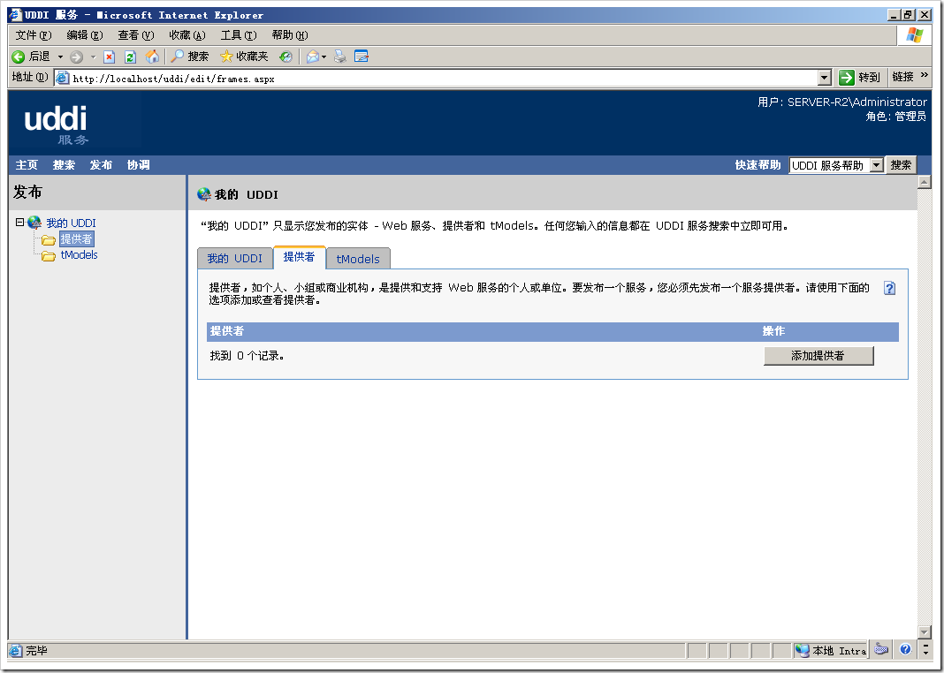Open the 文件(F) menu
Viewport: 944px width, 673px height.
(x=34, y=35)
